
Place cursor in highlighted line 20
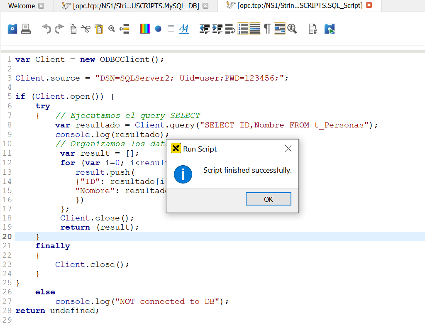(220, 237)
